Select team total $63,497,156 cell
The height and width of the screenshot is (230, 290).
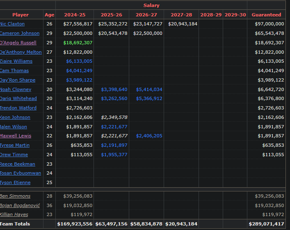click(111, 224)
